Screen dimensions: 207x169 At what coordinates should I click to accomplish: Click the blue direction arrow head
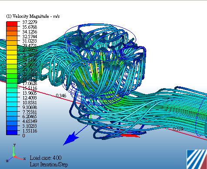[x=70, y=138]
